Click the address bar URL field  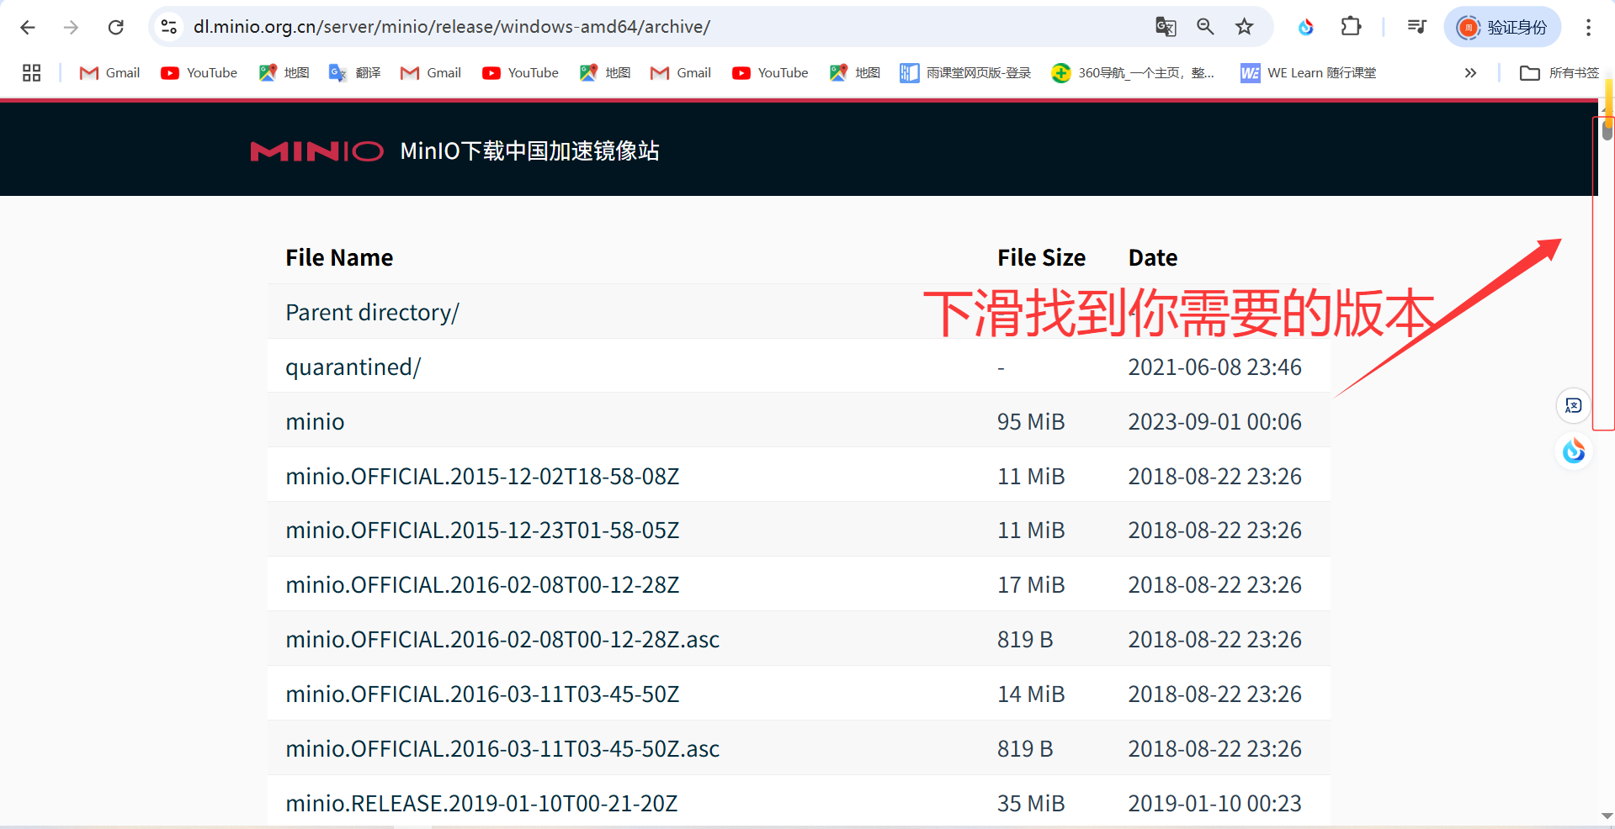[665, 27]
